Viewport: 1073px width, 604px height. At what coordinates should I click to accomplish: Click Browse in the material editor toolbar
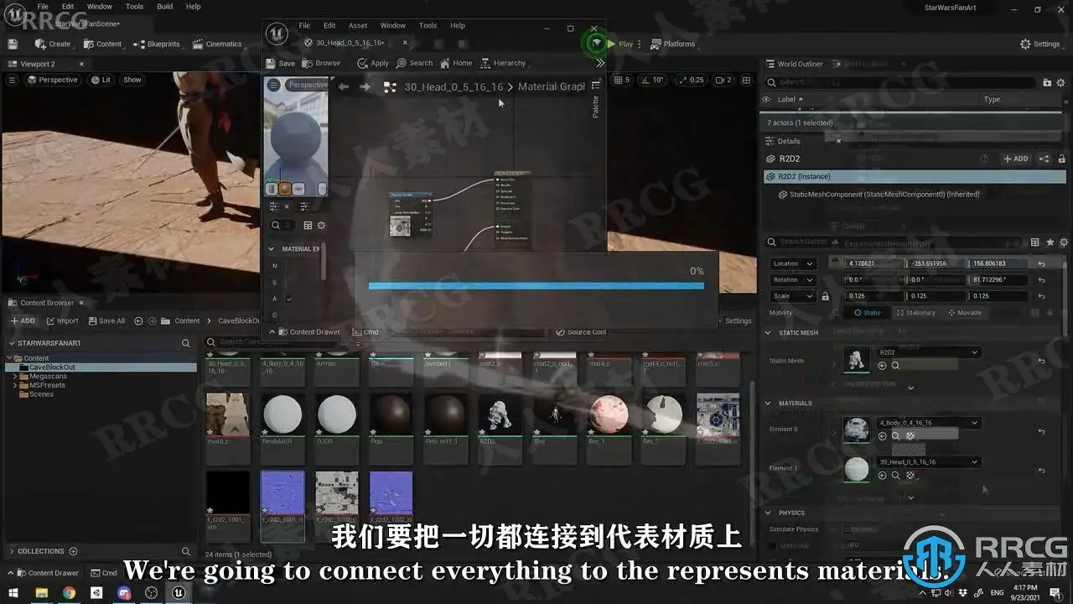click(321, 63)
